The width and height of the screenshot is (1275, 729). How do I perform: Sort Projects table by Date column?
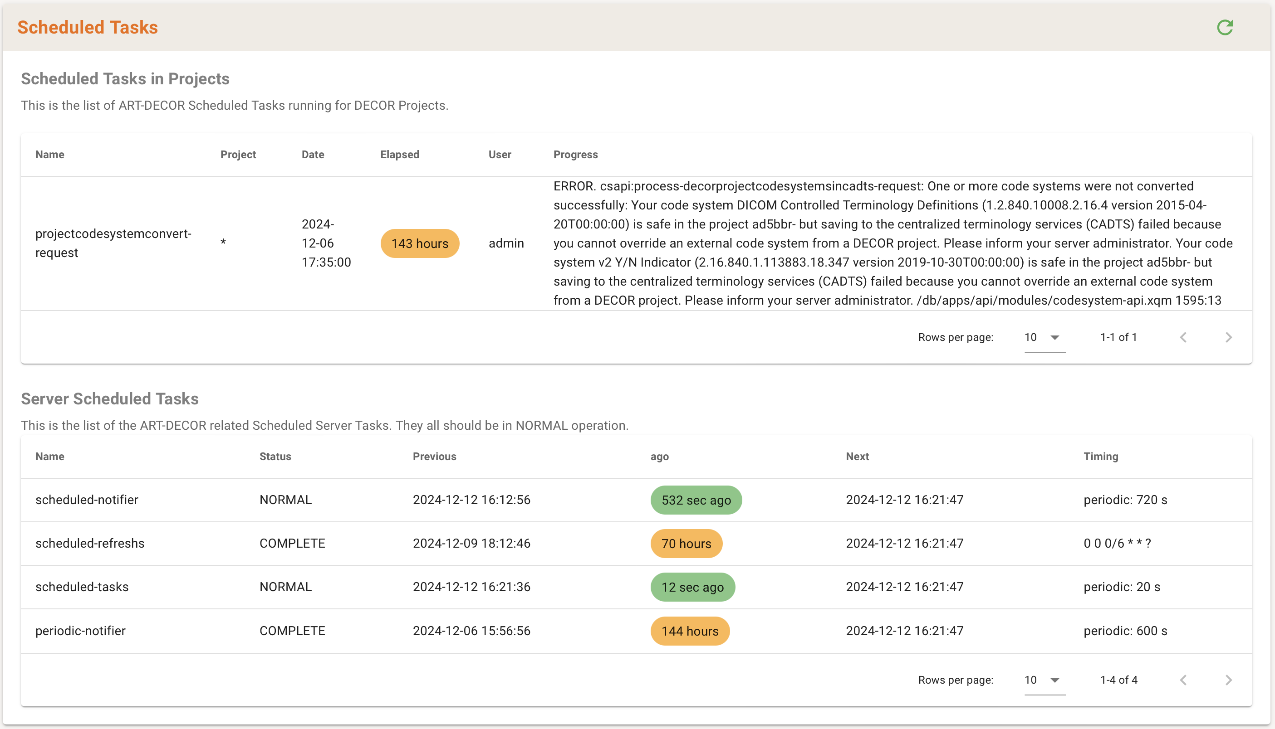point(313,155)
